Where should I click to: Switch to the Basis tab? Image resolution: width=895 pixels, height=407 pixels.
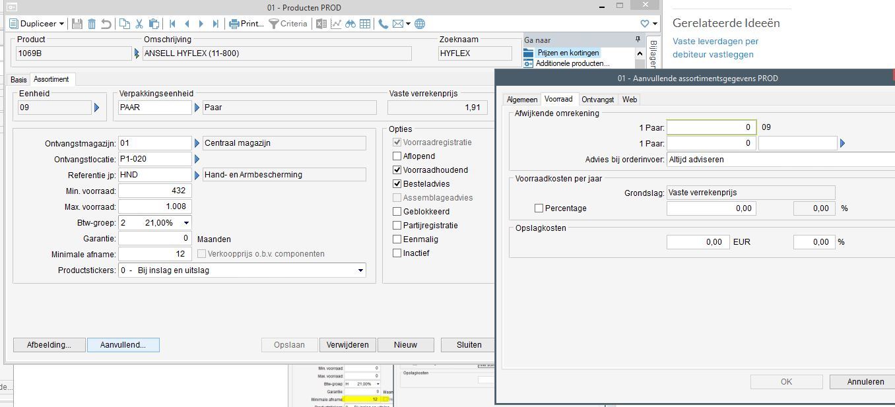click(x=18, y=80)
